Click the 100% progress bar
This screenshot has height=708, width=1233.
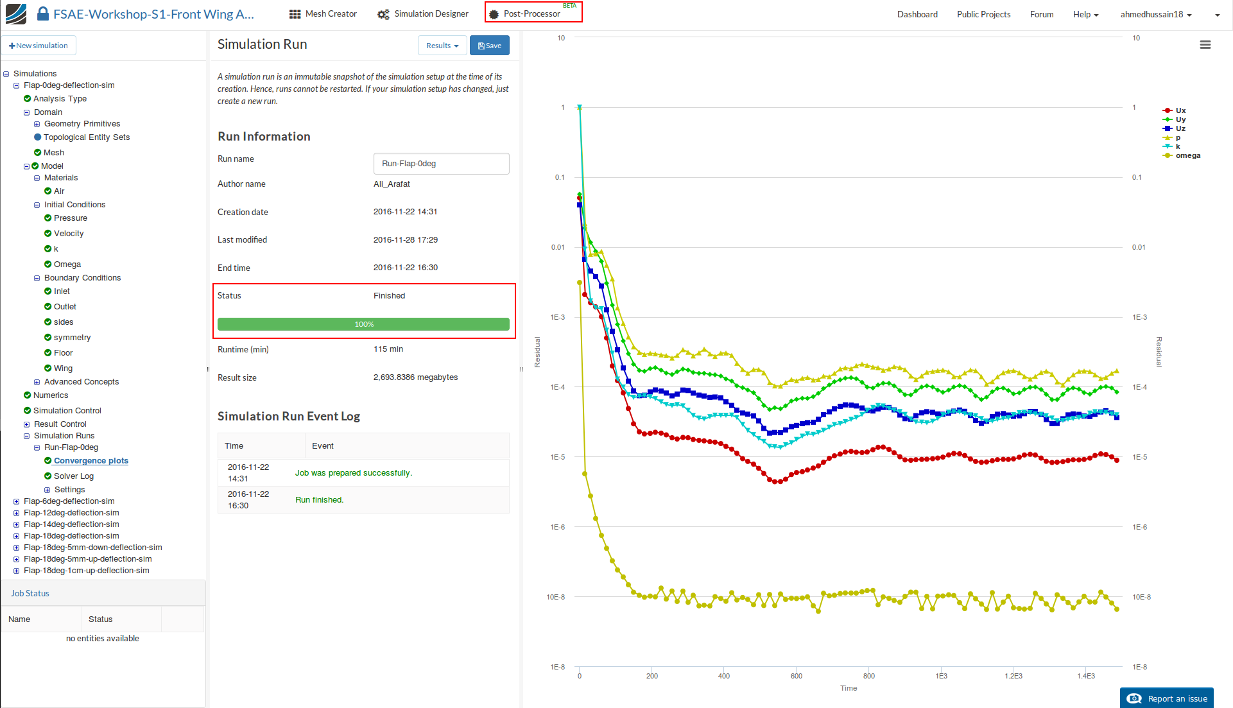(363, 324)
